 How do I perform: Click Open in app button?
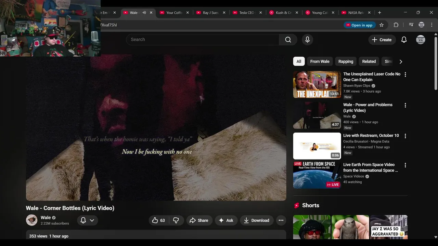tap(360, 25)
